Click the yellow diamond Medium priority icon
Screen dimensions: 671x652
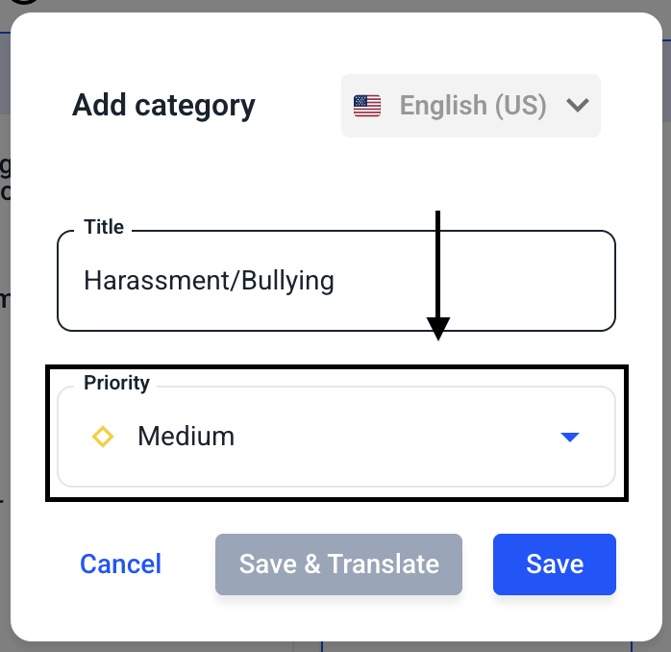point(103,437)
